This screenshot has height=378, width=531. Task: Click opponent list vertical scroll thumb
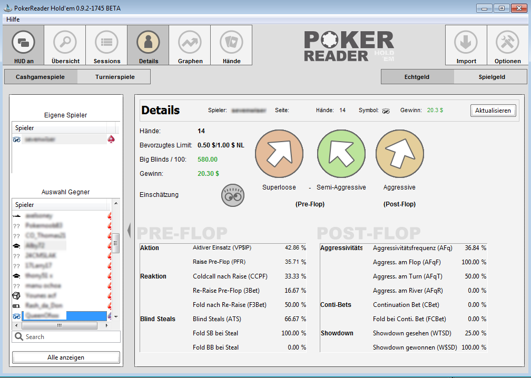pos(116,243)
